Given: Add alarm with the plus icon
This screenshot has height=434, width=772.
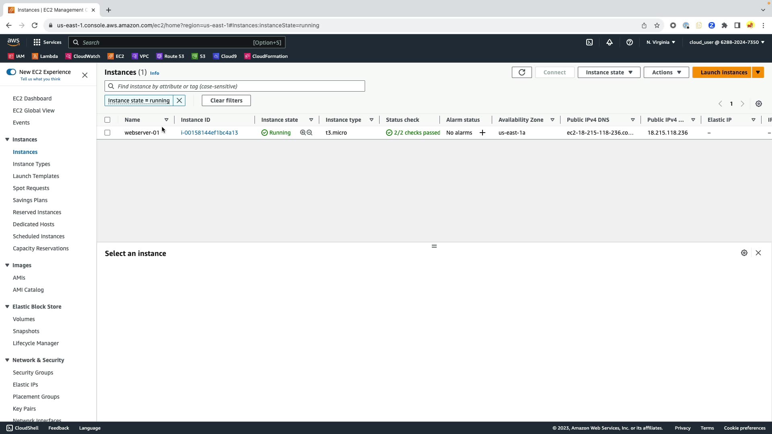Looking at the screenshot, I should click(x=482, y=133).
